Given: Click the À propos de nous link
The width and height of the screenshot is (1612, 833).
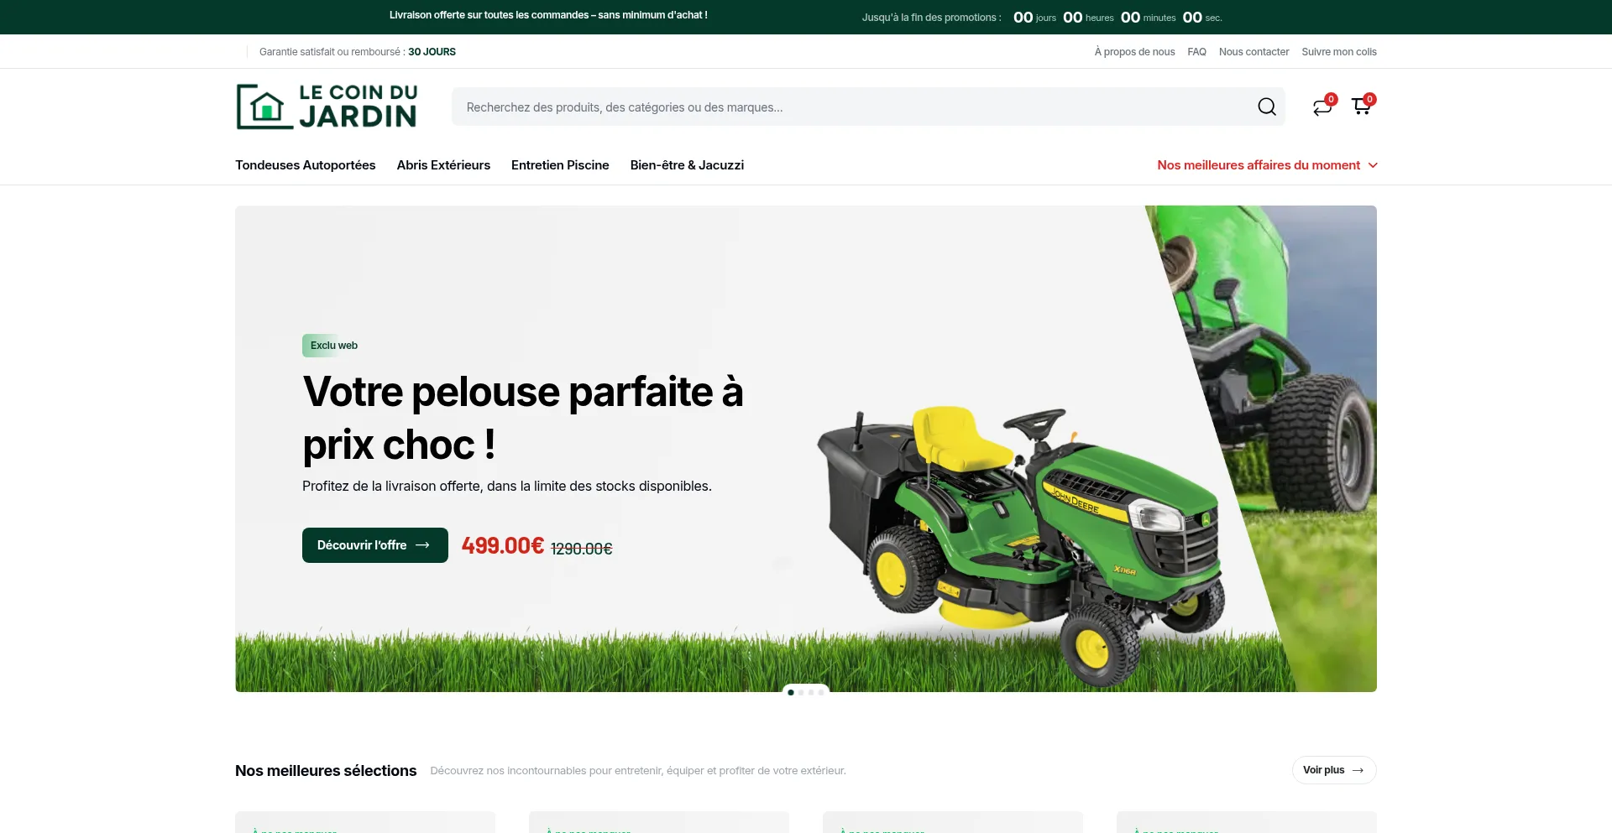Looking at the screenshot, I should click(1134, 52).
